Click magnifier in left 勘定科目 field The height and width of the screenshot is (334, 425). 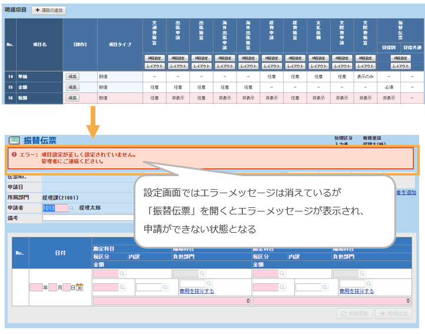click(x=122, y=274)
